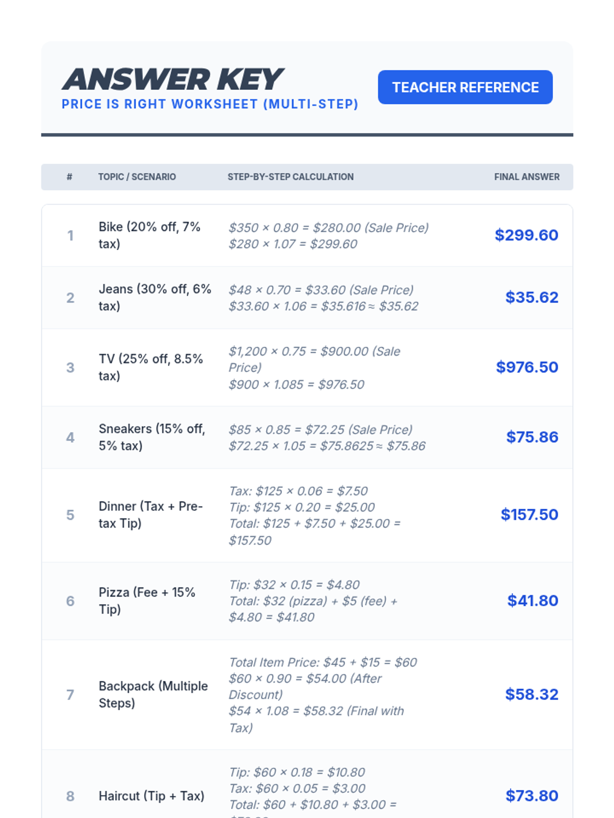The image size is (614, 818).
Task: Click the ANSWER KEY title
Action: (x=172, y=80)
